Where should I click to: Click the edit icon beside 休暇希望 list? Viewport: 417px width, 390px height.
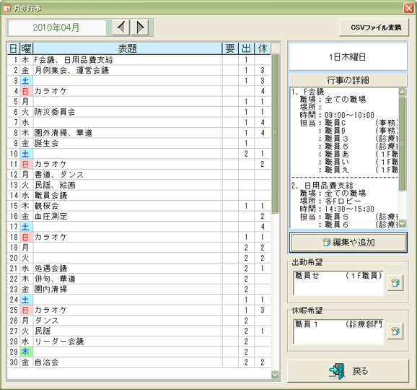tap(395, 331)
